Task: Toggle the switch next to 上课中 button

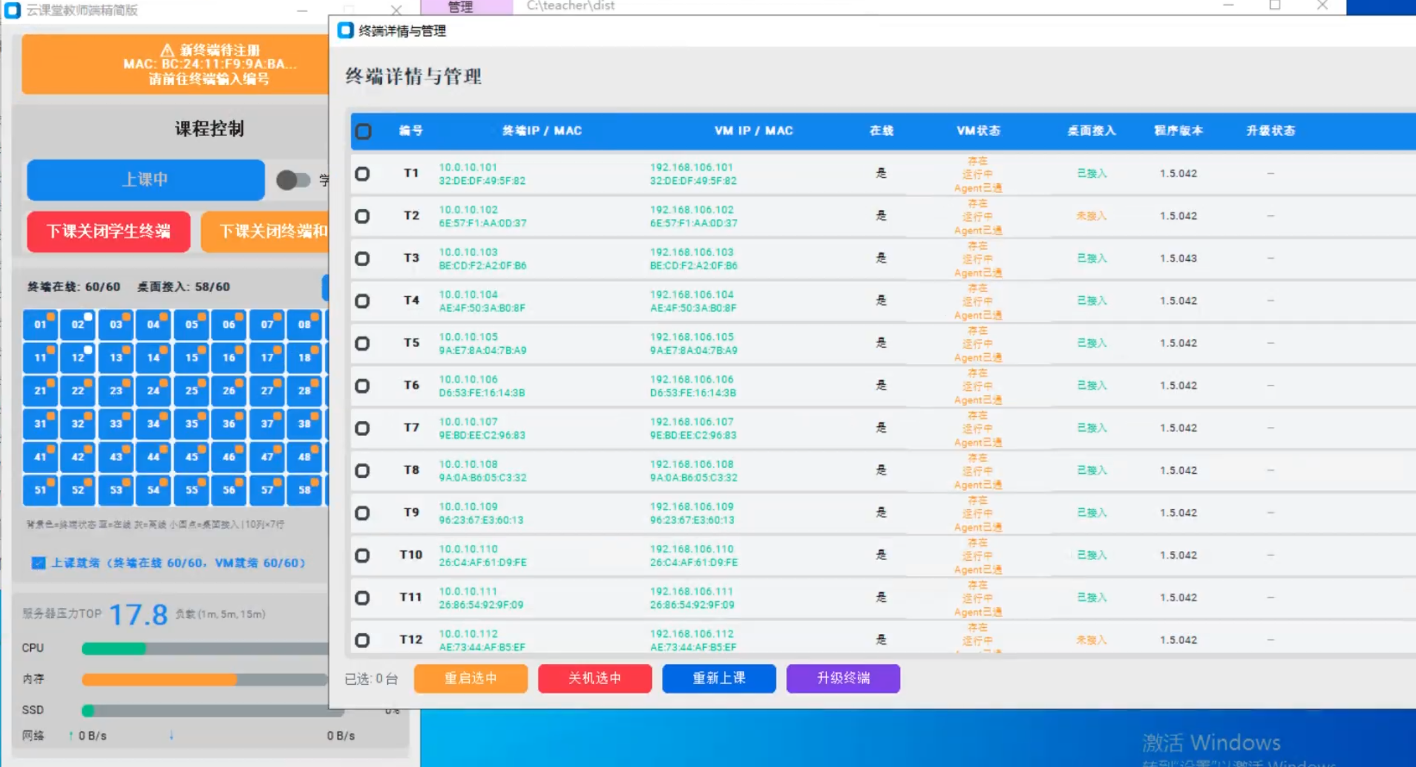Action: [x=293, y=180]
